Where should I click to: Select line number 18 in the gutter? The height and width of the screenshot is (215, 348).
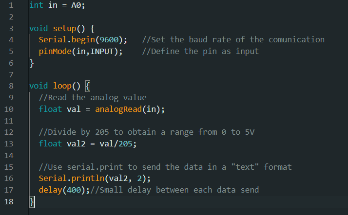point(9,202)
